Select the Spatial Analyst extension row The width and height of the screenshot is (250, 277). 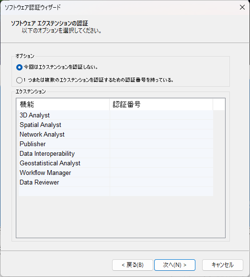[x=115, y=125]
